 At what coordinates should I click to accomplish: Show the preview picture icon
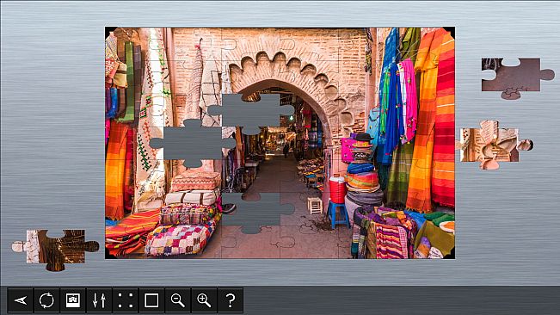tap(73, 300)
